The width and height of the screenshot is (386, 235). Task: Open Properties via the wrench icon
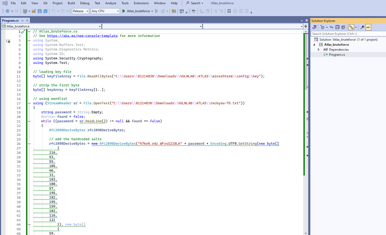pos(362,27)
